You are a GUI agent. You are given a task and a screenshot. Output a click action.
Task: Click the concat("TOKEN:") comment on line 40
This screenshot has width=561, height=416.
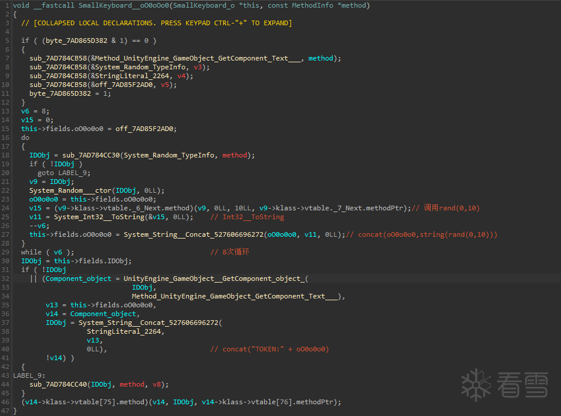click(270, 349)
